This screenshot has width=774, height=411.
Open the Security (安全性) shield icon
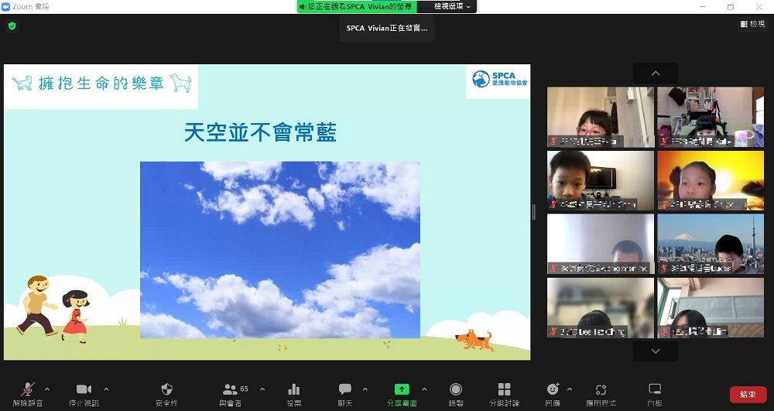[x=166, y=393]
